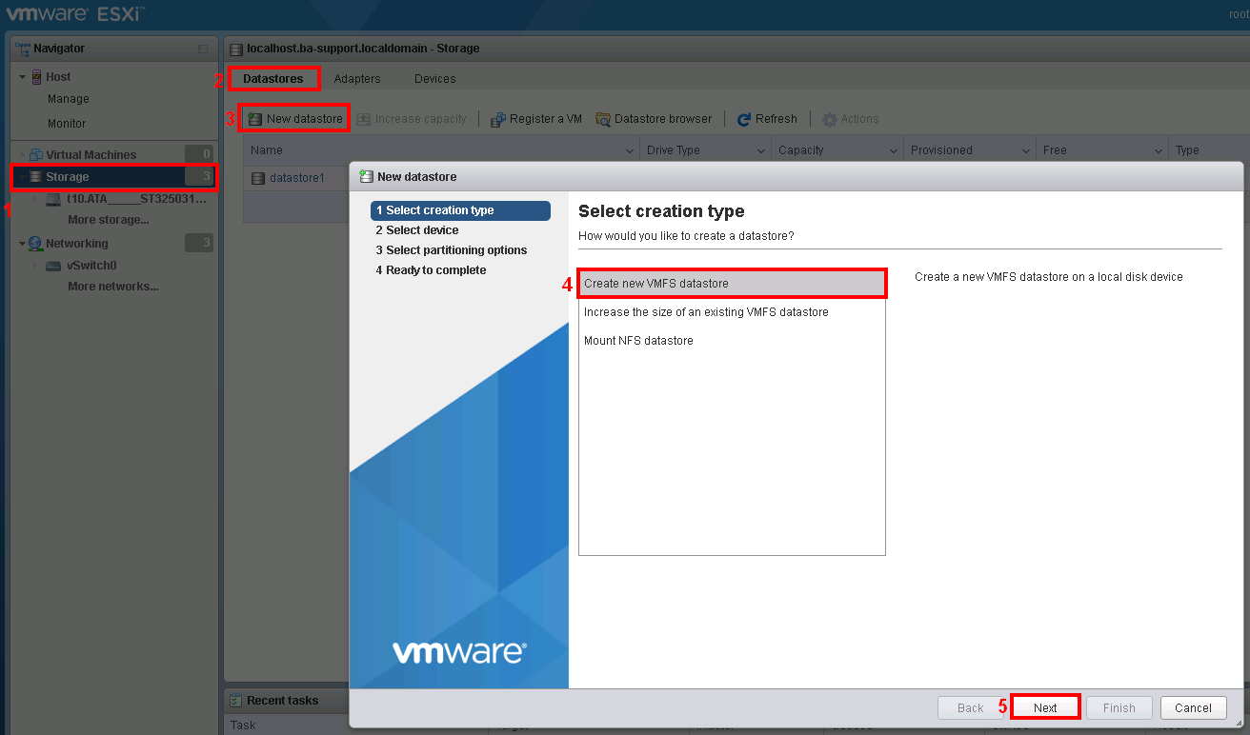The height and width of the screenshot is (735, 1250).
Task: Select Mount NFS datastore option
Action: (x=638, y=341)
